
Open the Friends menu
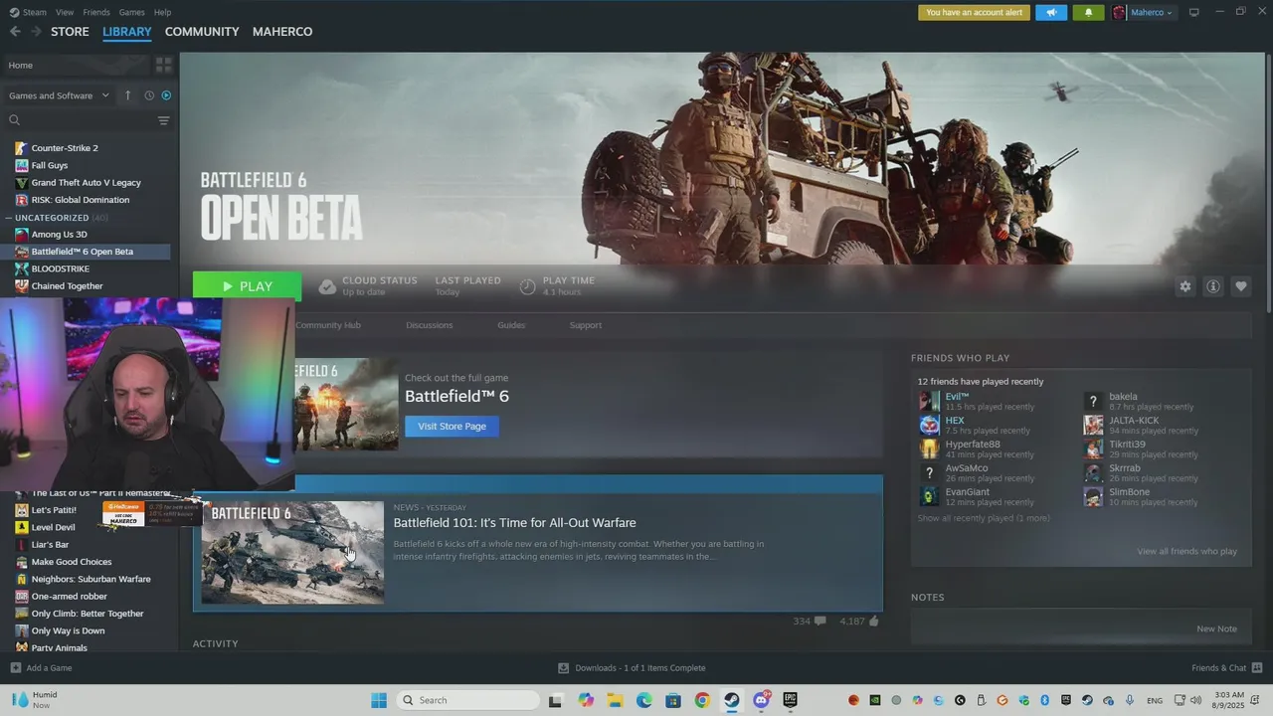point(96,12)
